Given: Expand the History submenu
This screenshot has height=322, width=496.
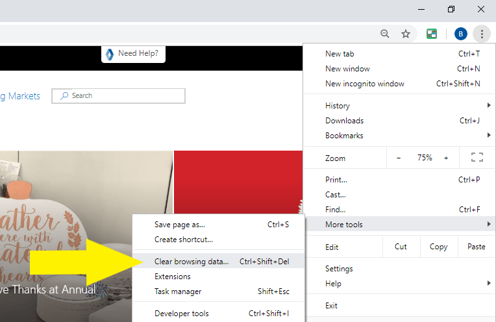Looking at the screenshot, I should (399, 106).
